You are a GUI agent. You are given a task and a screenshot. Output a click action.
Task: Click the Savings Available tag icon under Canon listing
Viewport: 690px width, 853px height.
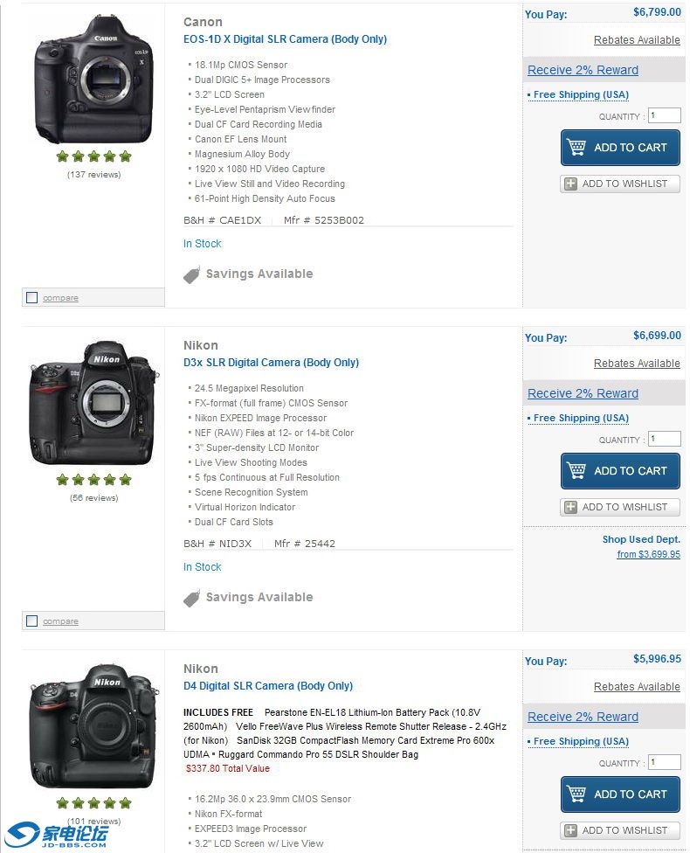pos(191,274)
